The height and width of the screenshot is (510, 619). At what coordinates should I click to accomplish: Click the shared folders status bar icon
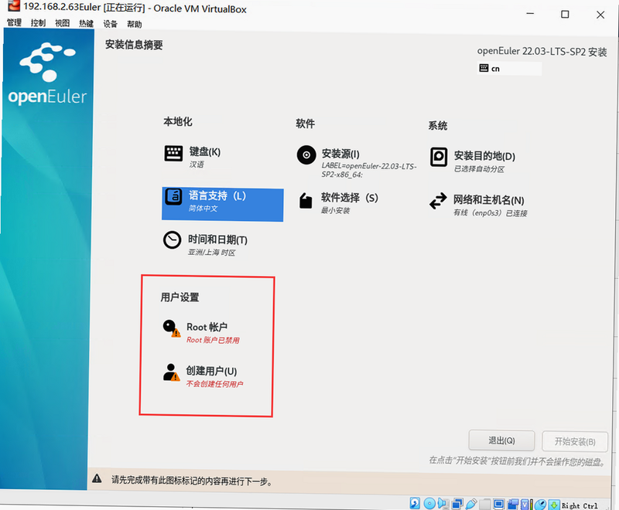[x=485, y=504]
